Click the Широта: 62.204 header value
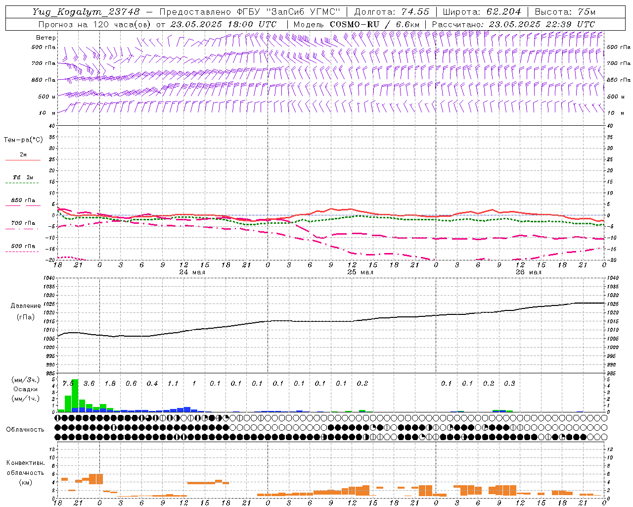Image resolution: width=633 pixels, height=507 pixels. pos(482,12)
